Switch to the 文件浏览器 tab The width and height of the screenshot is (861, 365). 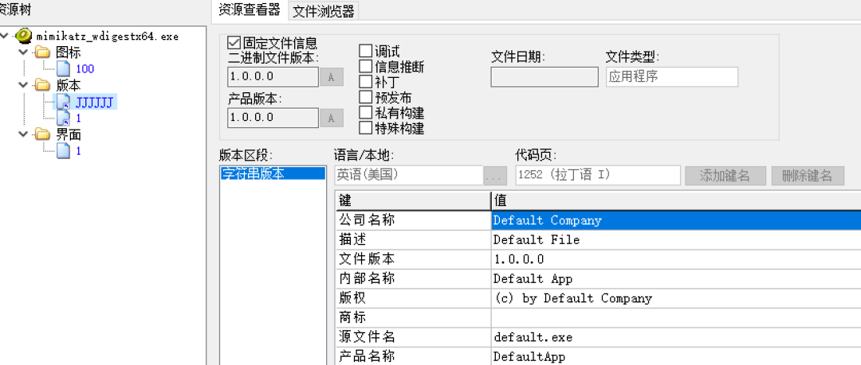(324, 11)
